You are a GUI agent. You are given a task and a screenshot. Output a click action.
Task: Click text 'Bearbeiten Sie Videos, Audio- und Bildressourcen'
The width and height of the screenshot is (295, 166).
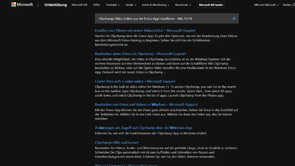[x=129, y=148]
